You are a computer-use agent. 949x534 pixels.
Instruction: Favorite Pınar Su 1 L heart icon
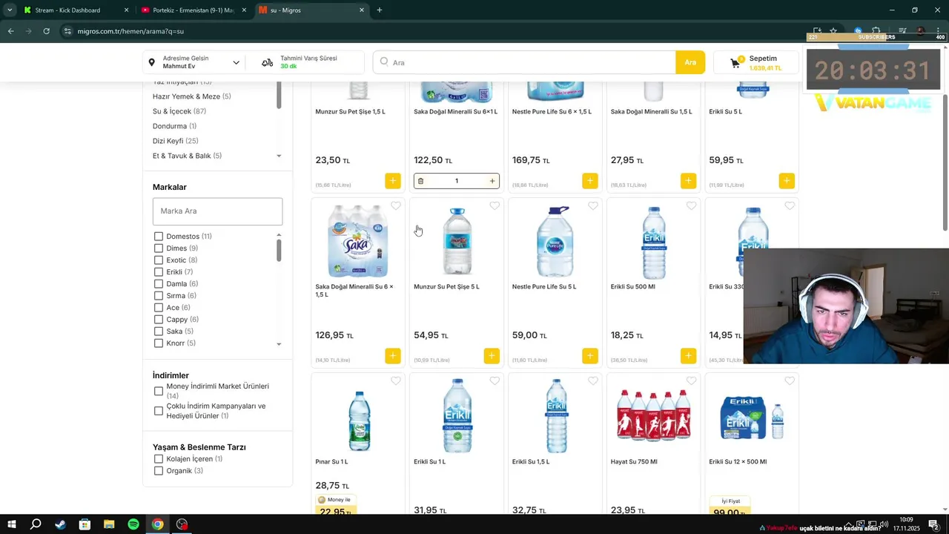pos(396,381)
